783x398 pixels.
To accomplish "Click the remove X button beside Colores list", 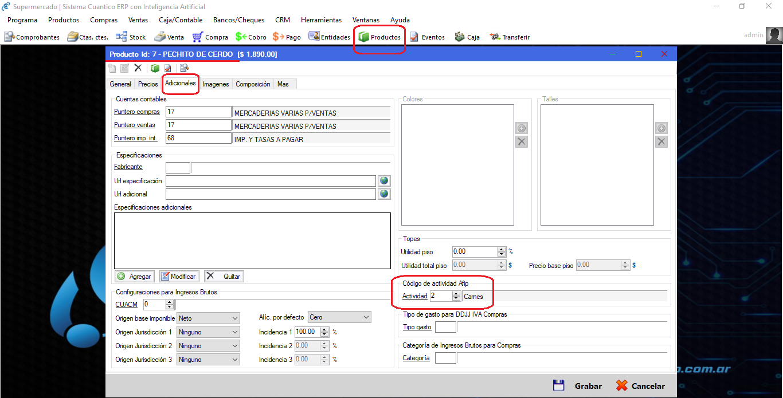I will 522,141.
